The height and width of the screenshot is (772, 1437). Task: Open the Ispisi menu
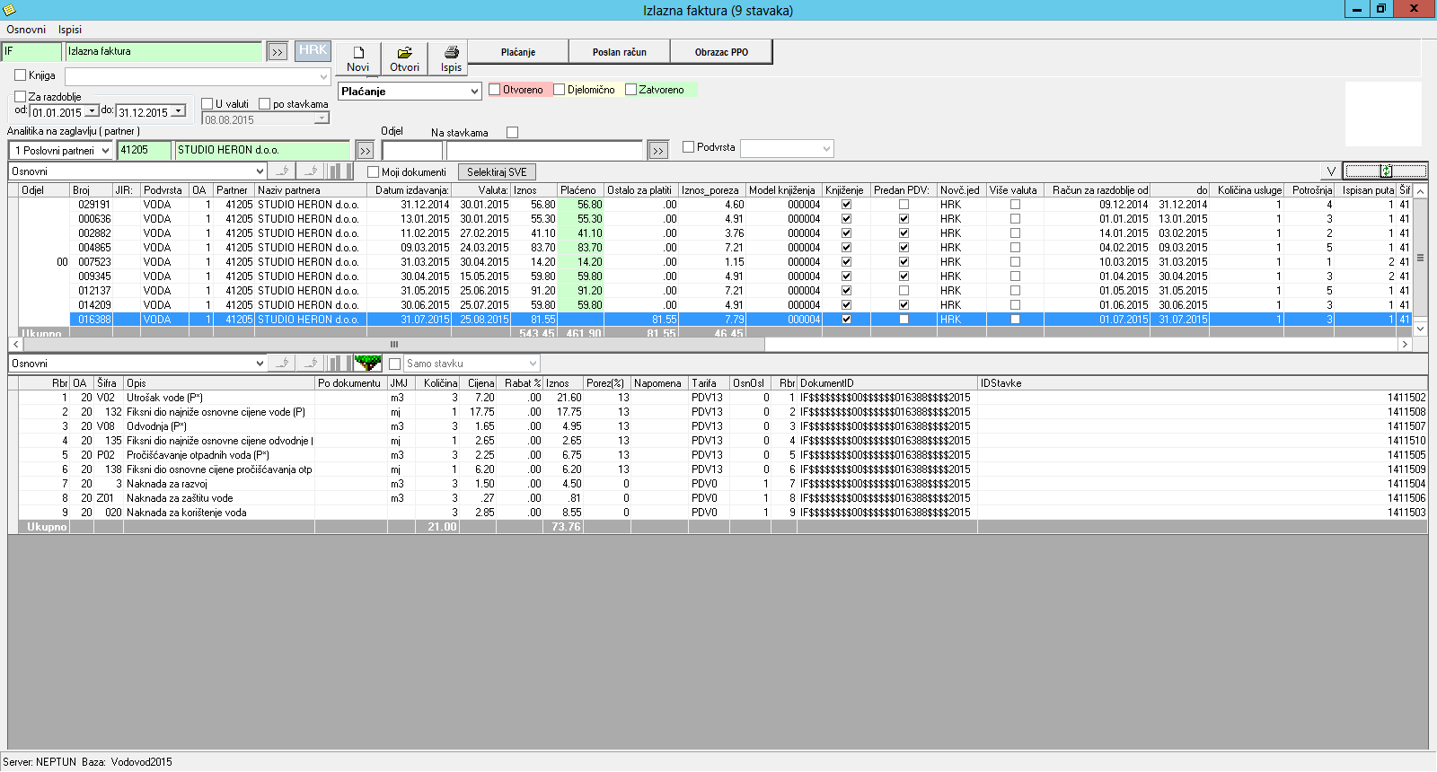coord(70,30)
